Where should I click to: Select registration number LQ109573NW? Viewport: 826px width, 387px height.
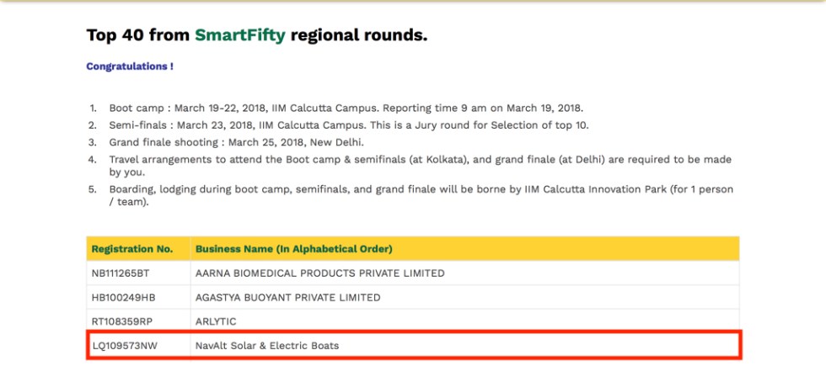pyautogui.click(x=125, y=346)
